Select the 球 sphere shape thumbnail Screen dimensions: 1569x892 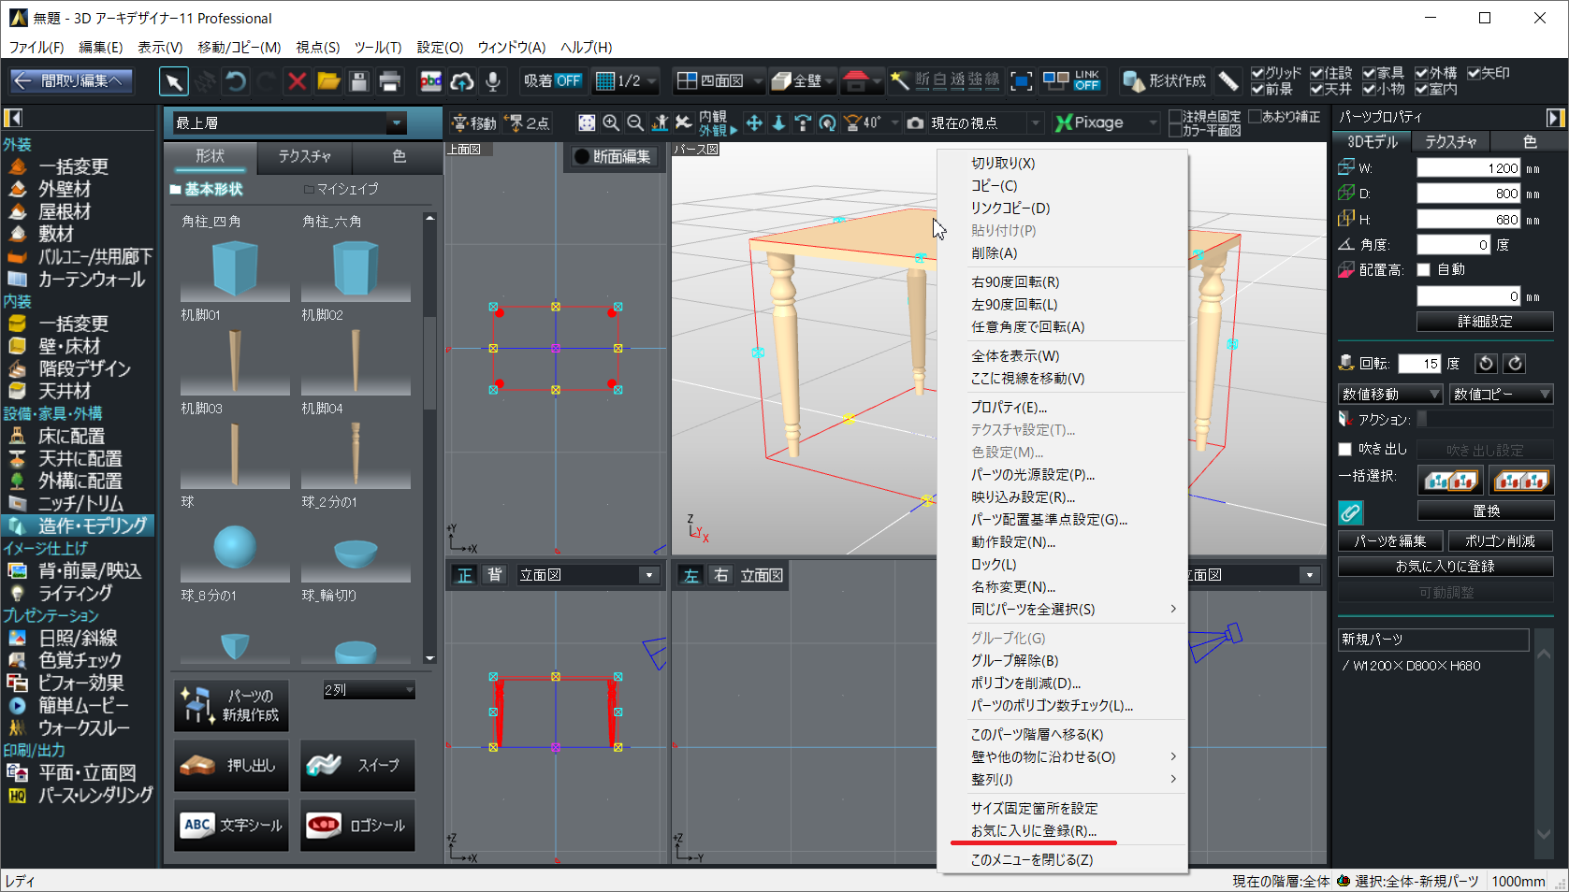[x=235, y=548]
